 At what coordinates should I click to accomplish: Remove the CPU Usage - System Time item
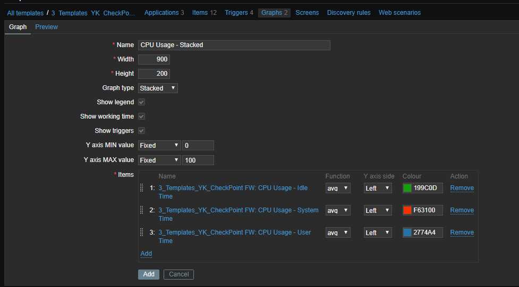point(462,210)
